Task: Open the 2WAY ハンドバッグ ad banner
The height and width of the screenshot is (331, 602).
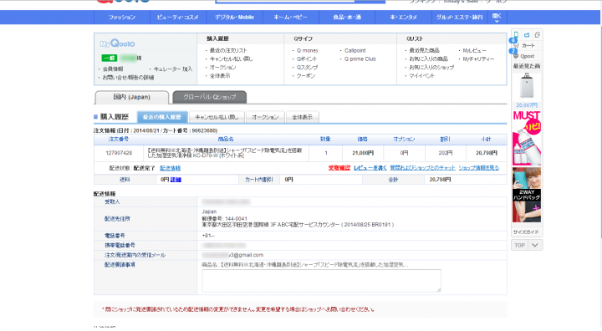Action: pyautogui.click(x=527, y=195)
